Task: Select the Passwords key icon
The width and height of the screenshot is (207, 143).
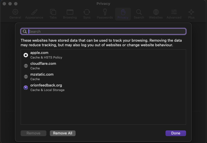Action: [x=105, y=12]
